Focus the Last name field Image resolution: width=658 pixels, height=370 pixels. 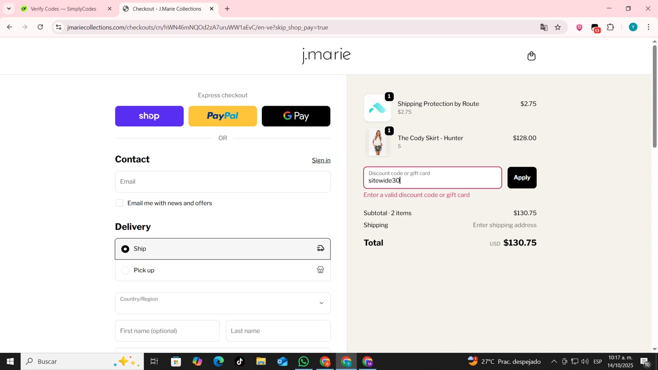click(x=278, y=331)
